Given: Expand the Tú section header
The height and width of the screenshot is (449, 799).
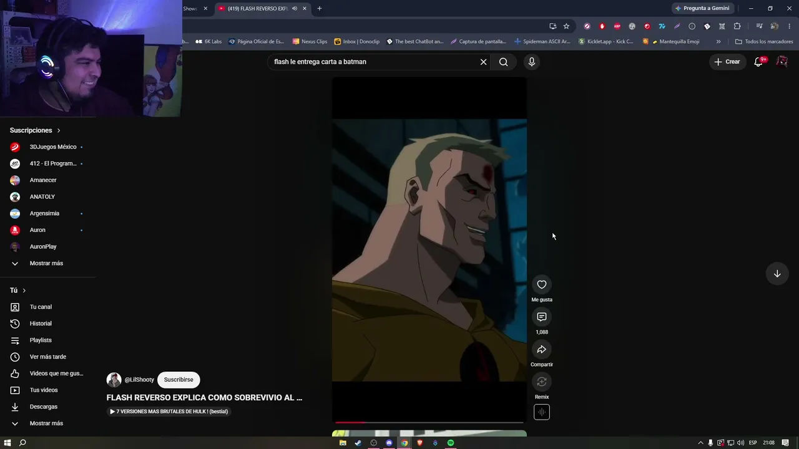Looking at the screenshot, I should click(x=18, y=291).
